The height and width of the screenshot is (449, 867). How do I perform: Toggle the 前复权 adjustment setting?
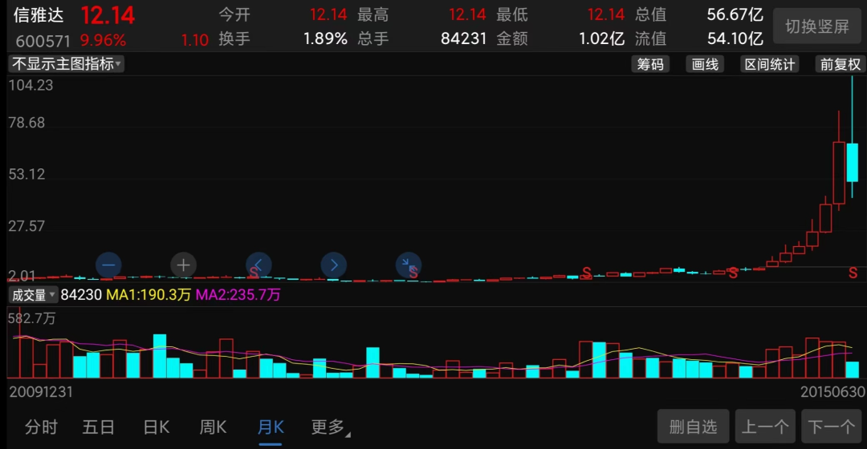(x=841, y=65)
